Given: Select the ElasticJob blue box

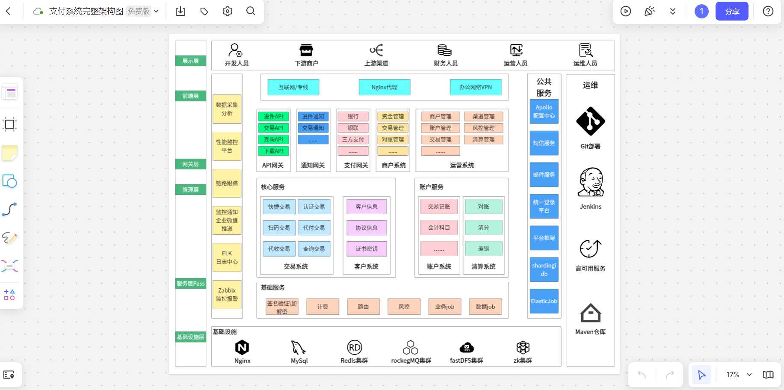Looking at the screenshot, I should pyautogui.click(x=544, y=301).
